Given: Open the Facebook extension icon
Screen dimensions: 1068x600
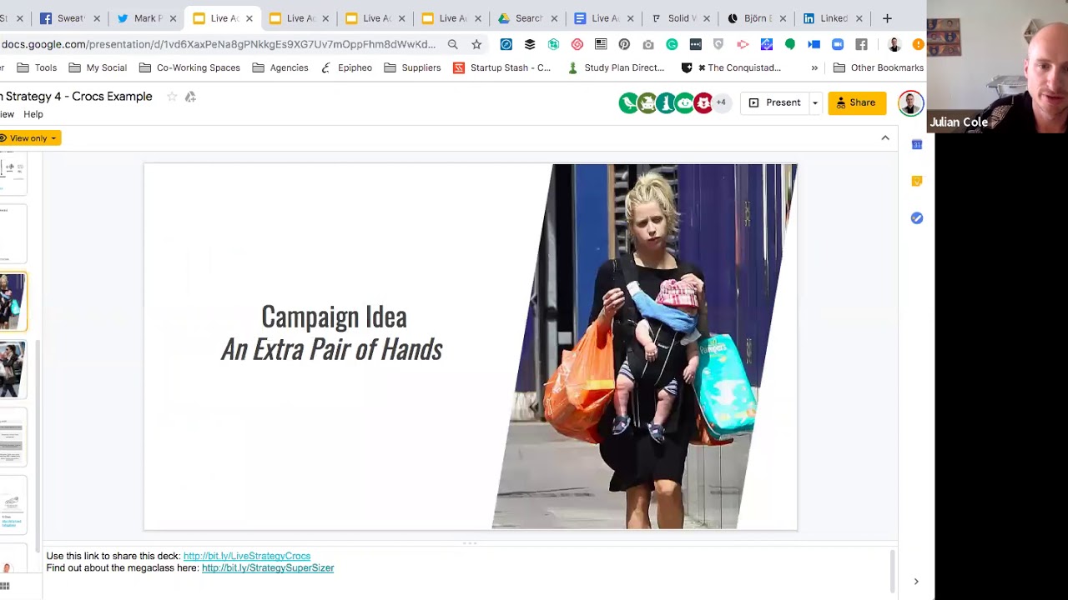Looking at the screenshot, I should (x=861, y=44).
